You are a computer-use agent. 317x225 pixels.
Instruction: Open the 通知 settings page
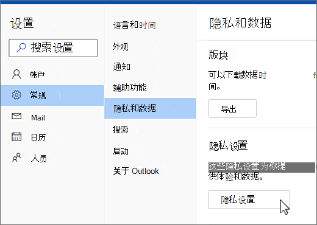150,67
